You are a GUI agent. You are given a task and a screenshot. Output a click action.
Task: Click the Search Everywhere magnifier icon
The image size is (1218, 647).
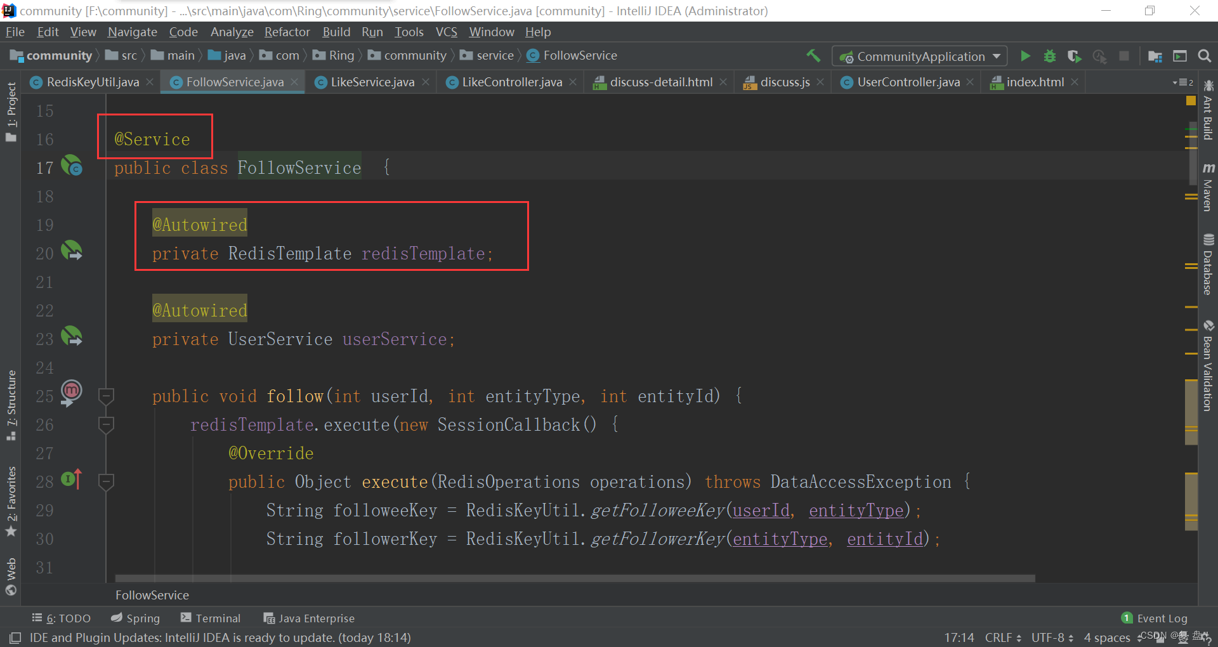point(1204,56)
